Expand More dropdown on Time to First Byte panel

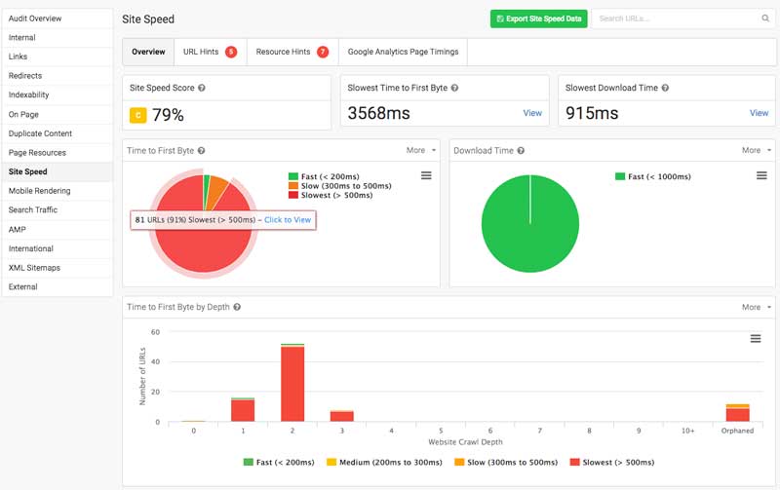point(420,151)
